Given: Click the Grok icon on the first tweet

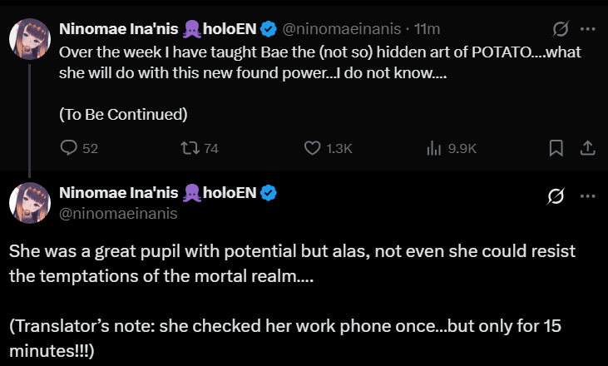Looking at the screenshot, I should pyautogui.click(x=561, y=30).
